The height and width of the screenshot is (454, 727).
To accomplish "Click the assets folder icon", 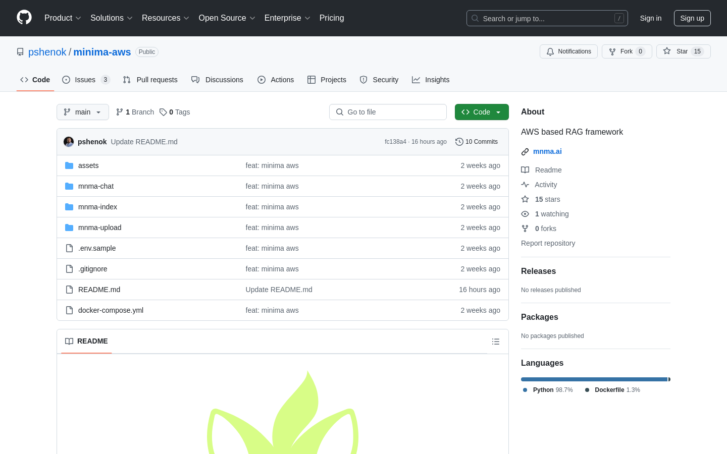I will click(x=69, y=165).
